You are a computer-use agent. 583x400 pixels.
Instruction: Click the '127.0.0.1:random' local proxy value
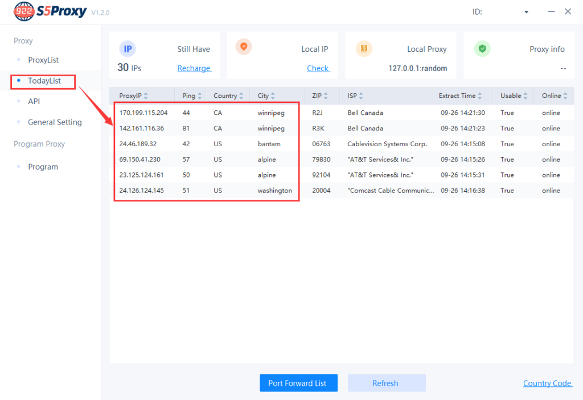[x=417, y=68]
